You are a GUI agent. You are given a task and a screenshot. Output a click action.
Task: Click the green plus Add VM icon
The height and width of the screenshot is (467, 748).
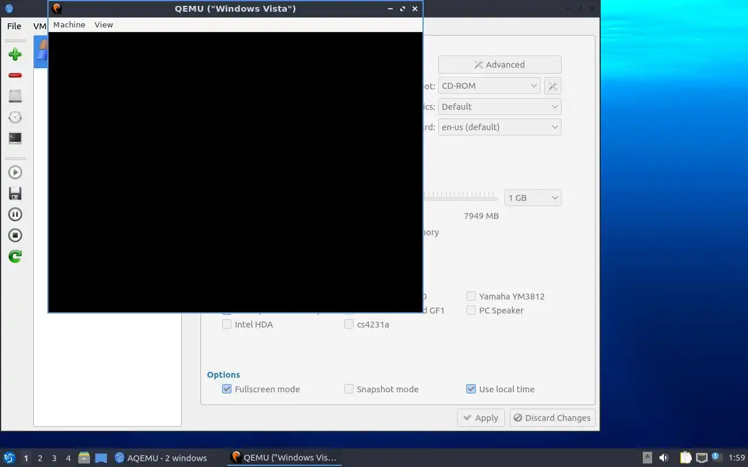(x=15, y=54)
